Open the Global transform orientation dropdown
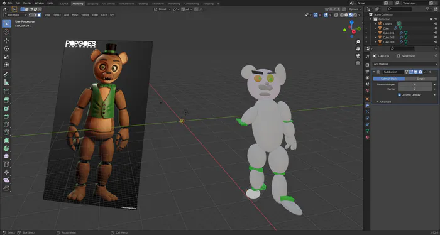Screen dimensions: 440x235 tap(162, 9)
